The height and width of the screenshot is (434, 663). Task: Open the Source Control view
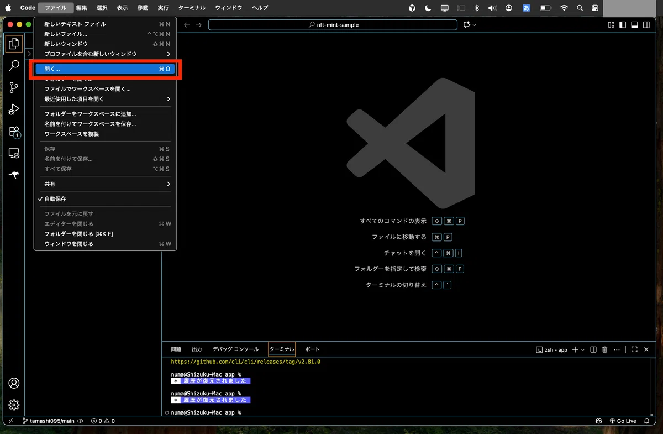tap(14, 87)
